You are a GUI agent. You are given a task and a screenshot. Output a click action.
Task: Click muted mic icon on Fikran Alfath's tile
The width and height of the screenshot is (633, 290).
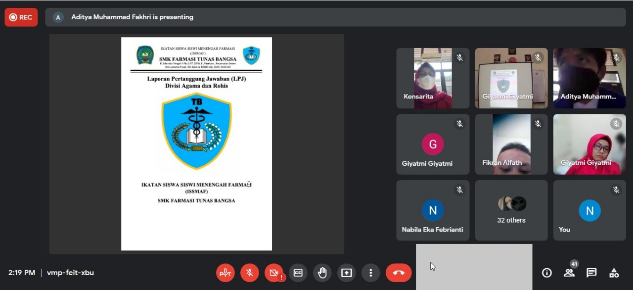coord(538,124)
